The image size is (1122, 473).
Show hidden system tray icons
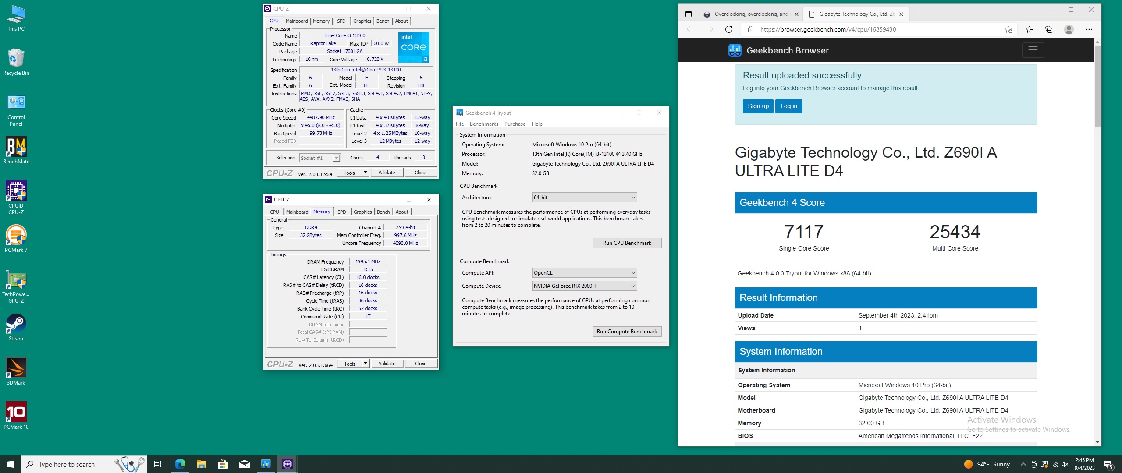(1023, 464)
